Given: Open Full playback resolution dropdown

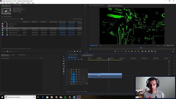Looking at the screenshot, I should click(160, 45).
